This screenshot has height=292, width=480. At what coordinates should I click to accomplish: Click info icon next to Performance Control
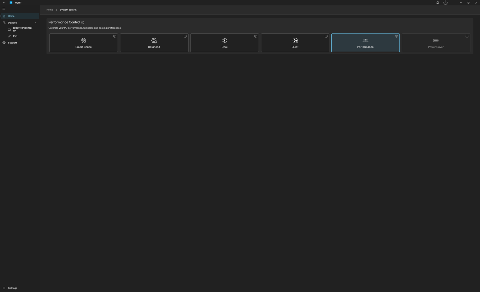[x=83, y=22]
